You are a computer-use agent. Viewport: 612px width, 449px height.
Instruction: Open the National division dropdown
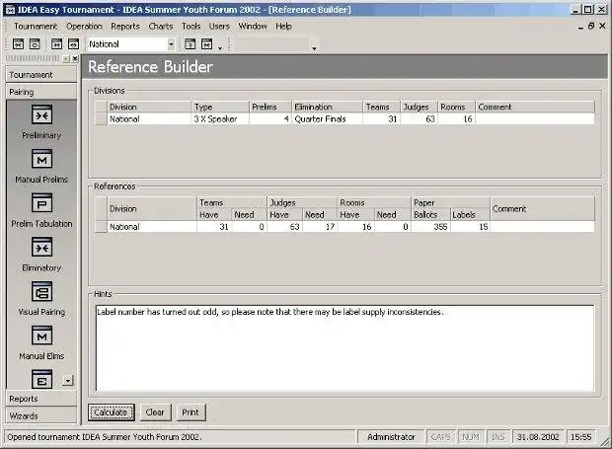click(171, 44)
